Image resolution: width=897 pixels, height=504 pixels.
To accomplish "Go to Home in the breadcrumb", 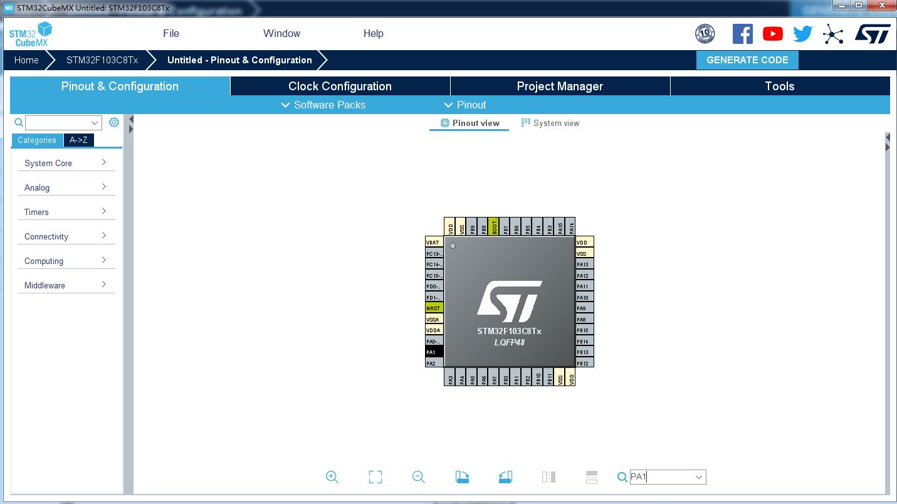I will [26, 60].
